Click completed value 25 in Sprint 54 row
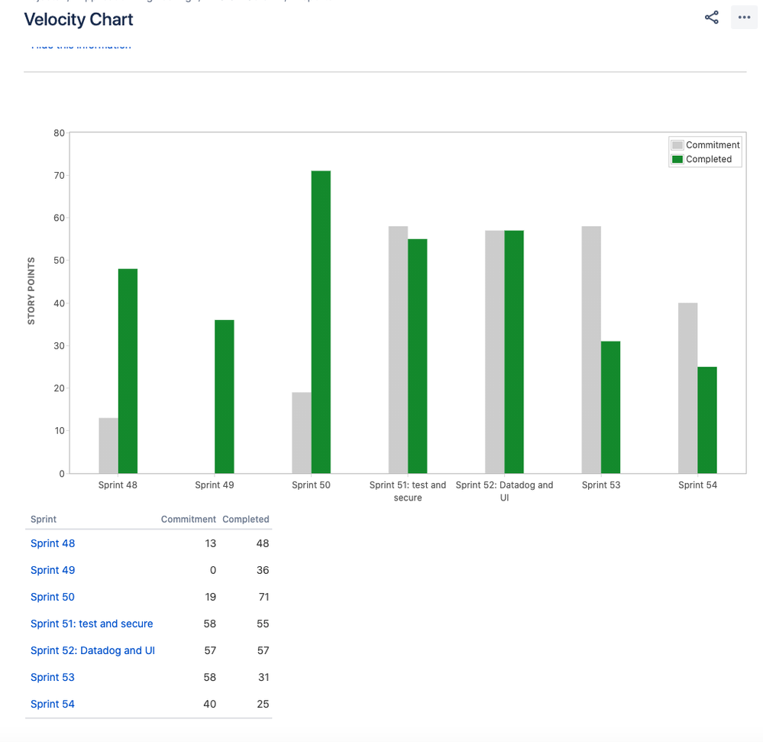 263,704
